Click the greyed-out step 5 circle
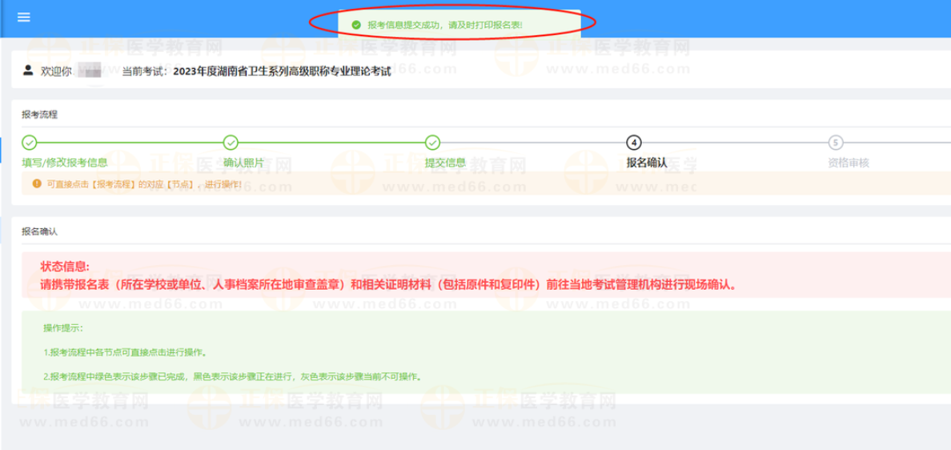The image size is (951, 450). coord(836,143)
